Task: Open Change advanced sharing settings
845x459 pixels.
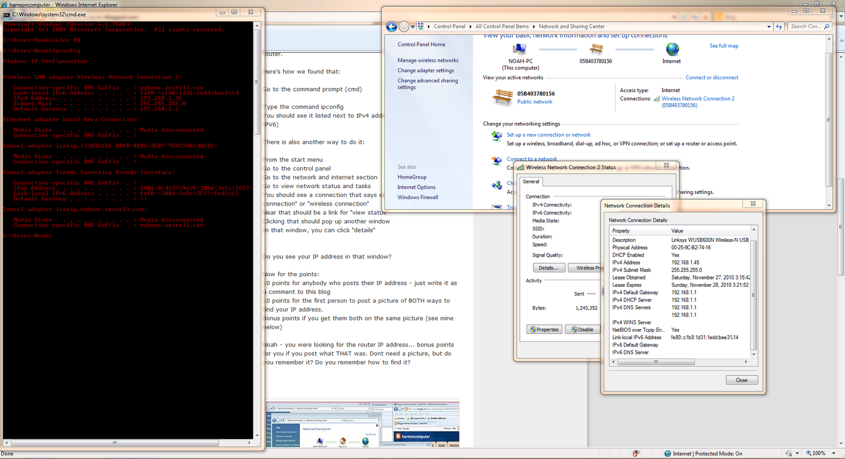Action: coord(428,84)
